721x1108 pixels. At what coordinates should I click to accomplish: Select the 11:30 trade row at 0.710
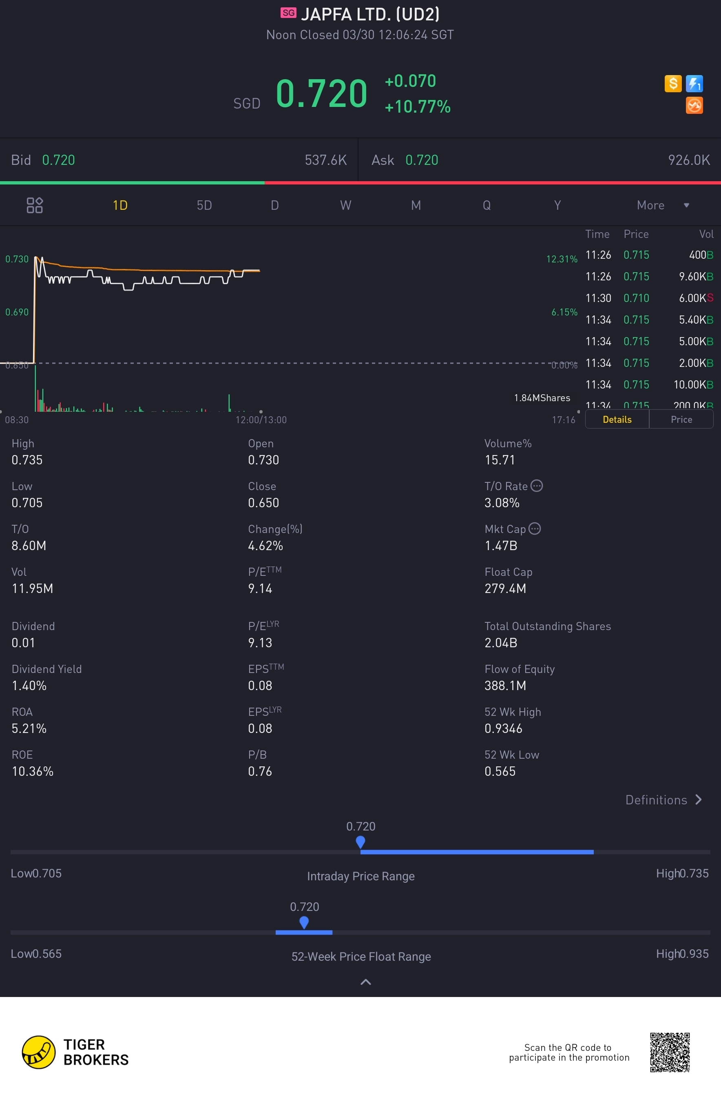pos(649,298)
